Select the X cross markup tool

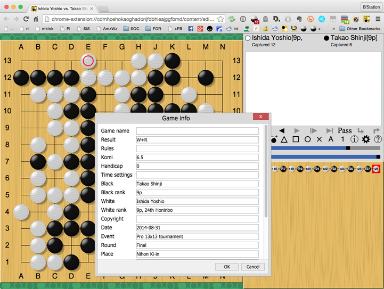pyautogui.click(x=319, y=139)
